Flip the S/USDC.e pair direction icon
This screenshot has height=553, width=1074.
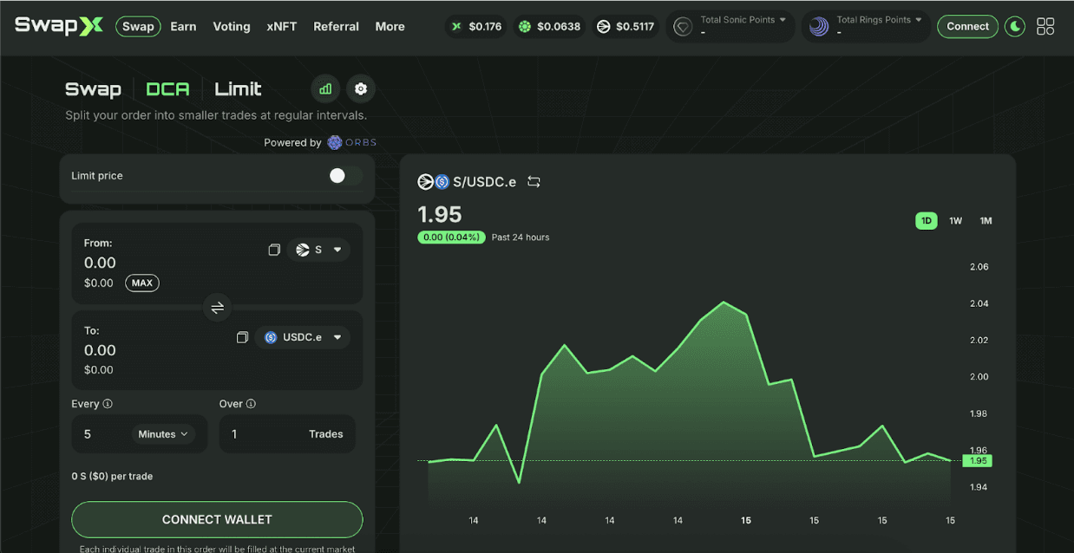[534, 182]
